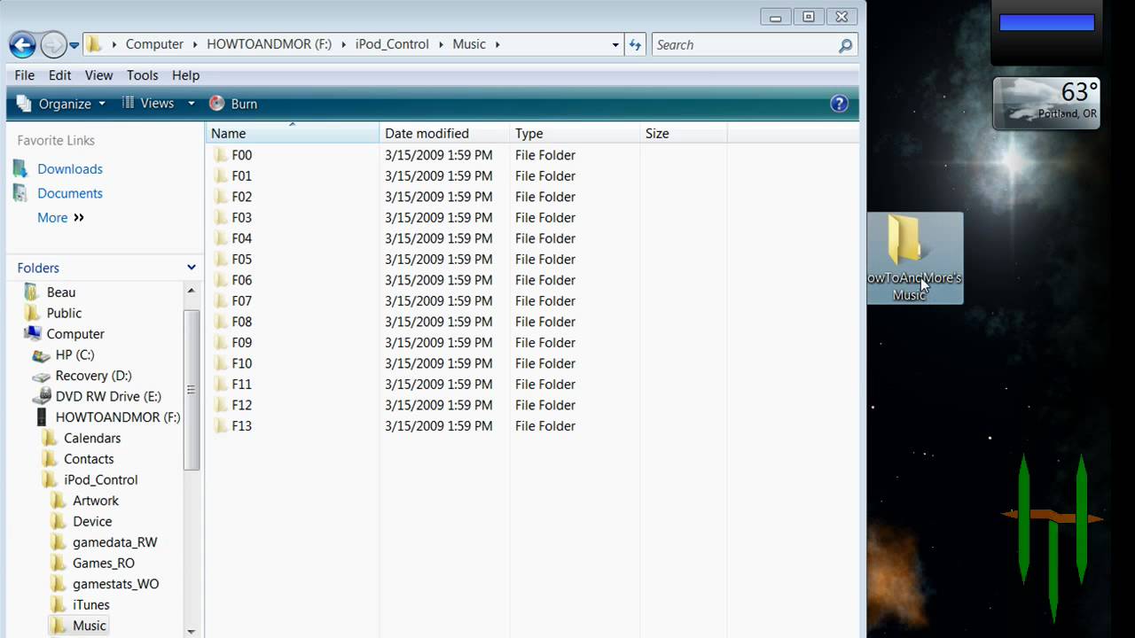Open the Organize dropdown menu
This screenshot has width=1135, height=638.
[61, 104]
